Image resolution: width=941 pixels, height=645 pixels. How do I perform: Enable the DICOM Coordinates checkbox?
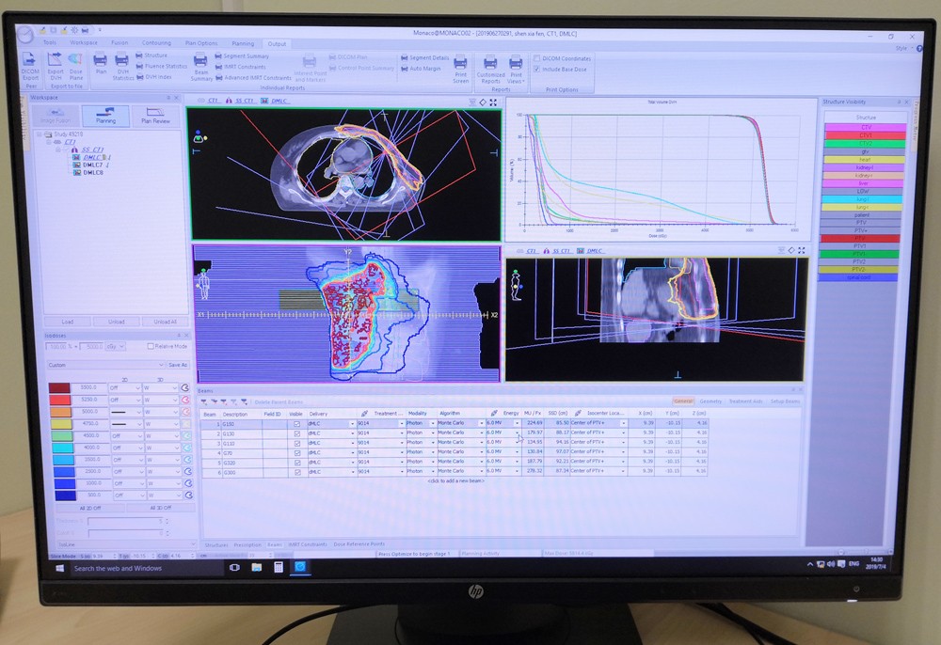(x=536, y=58)
